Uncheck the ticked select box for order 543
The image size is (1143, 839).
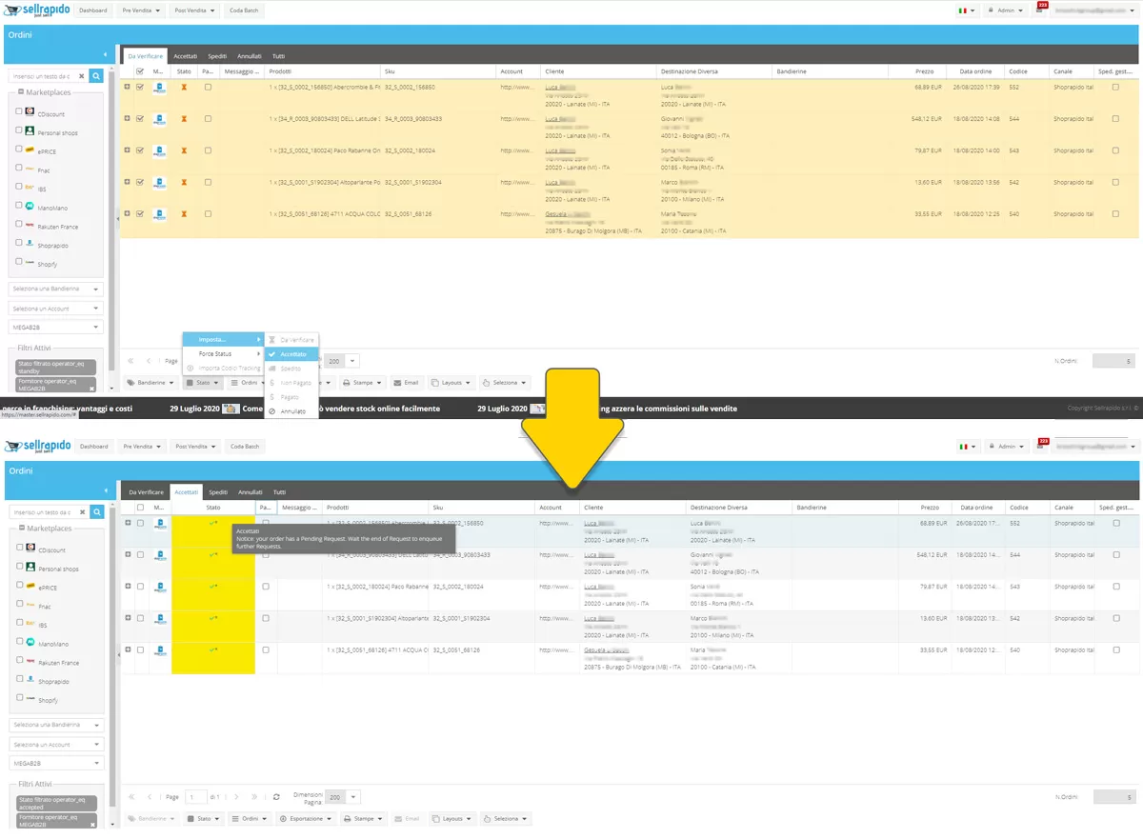(141, 150)
